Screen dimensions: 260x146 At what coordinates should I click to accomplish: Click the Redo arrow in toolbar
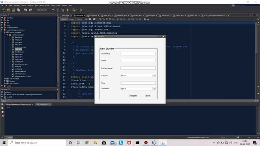(30, 10)
